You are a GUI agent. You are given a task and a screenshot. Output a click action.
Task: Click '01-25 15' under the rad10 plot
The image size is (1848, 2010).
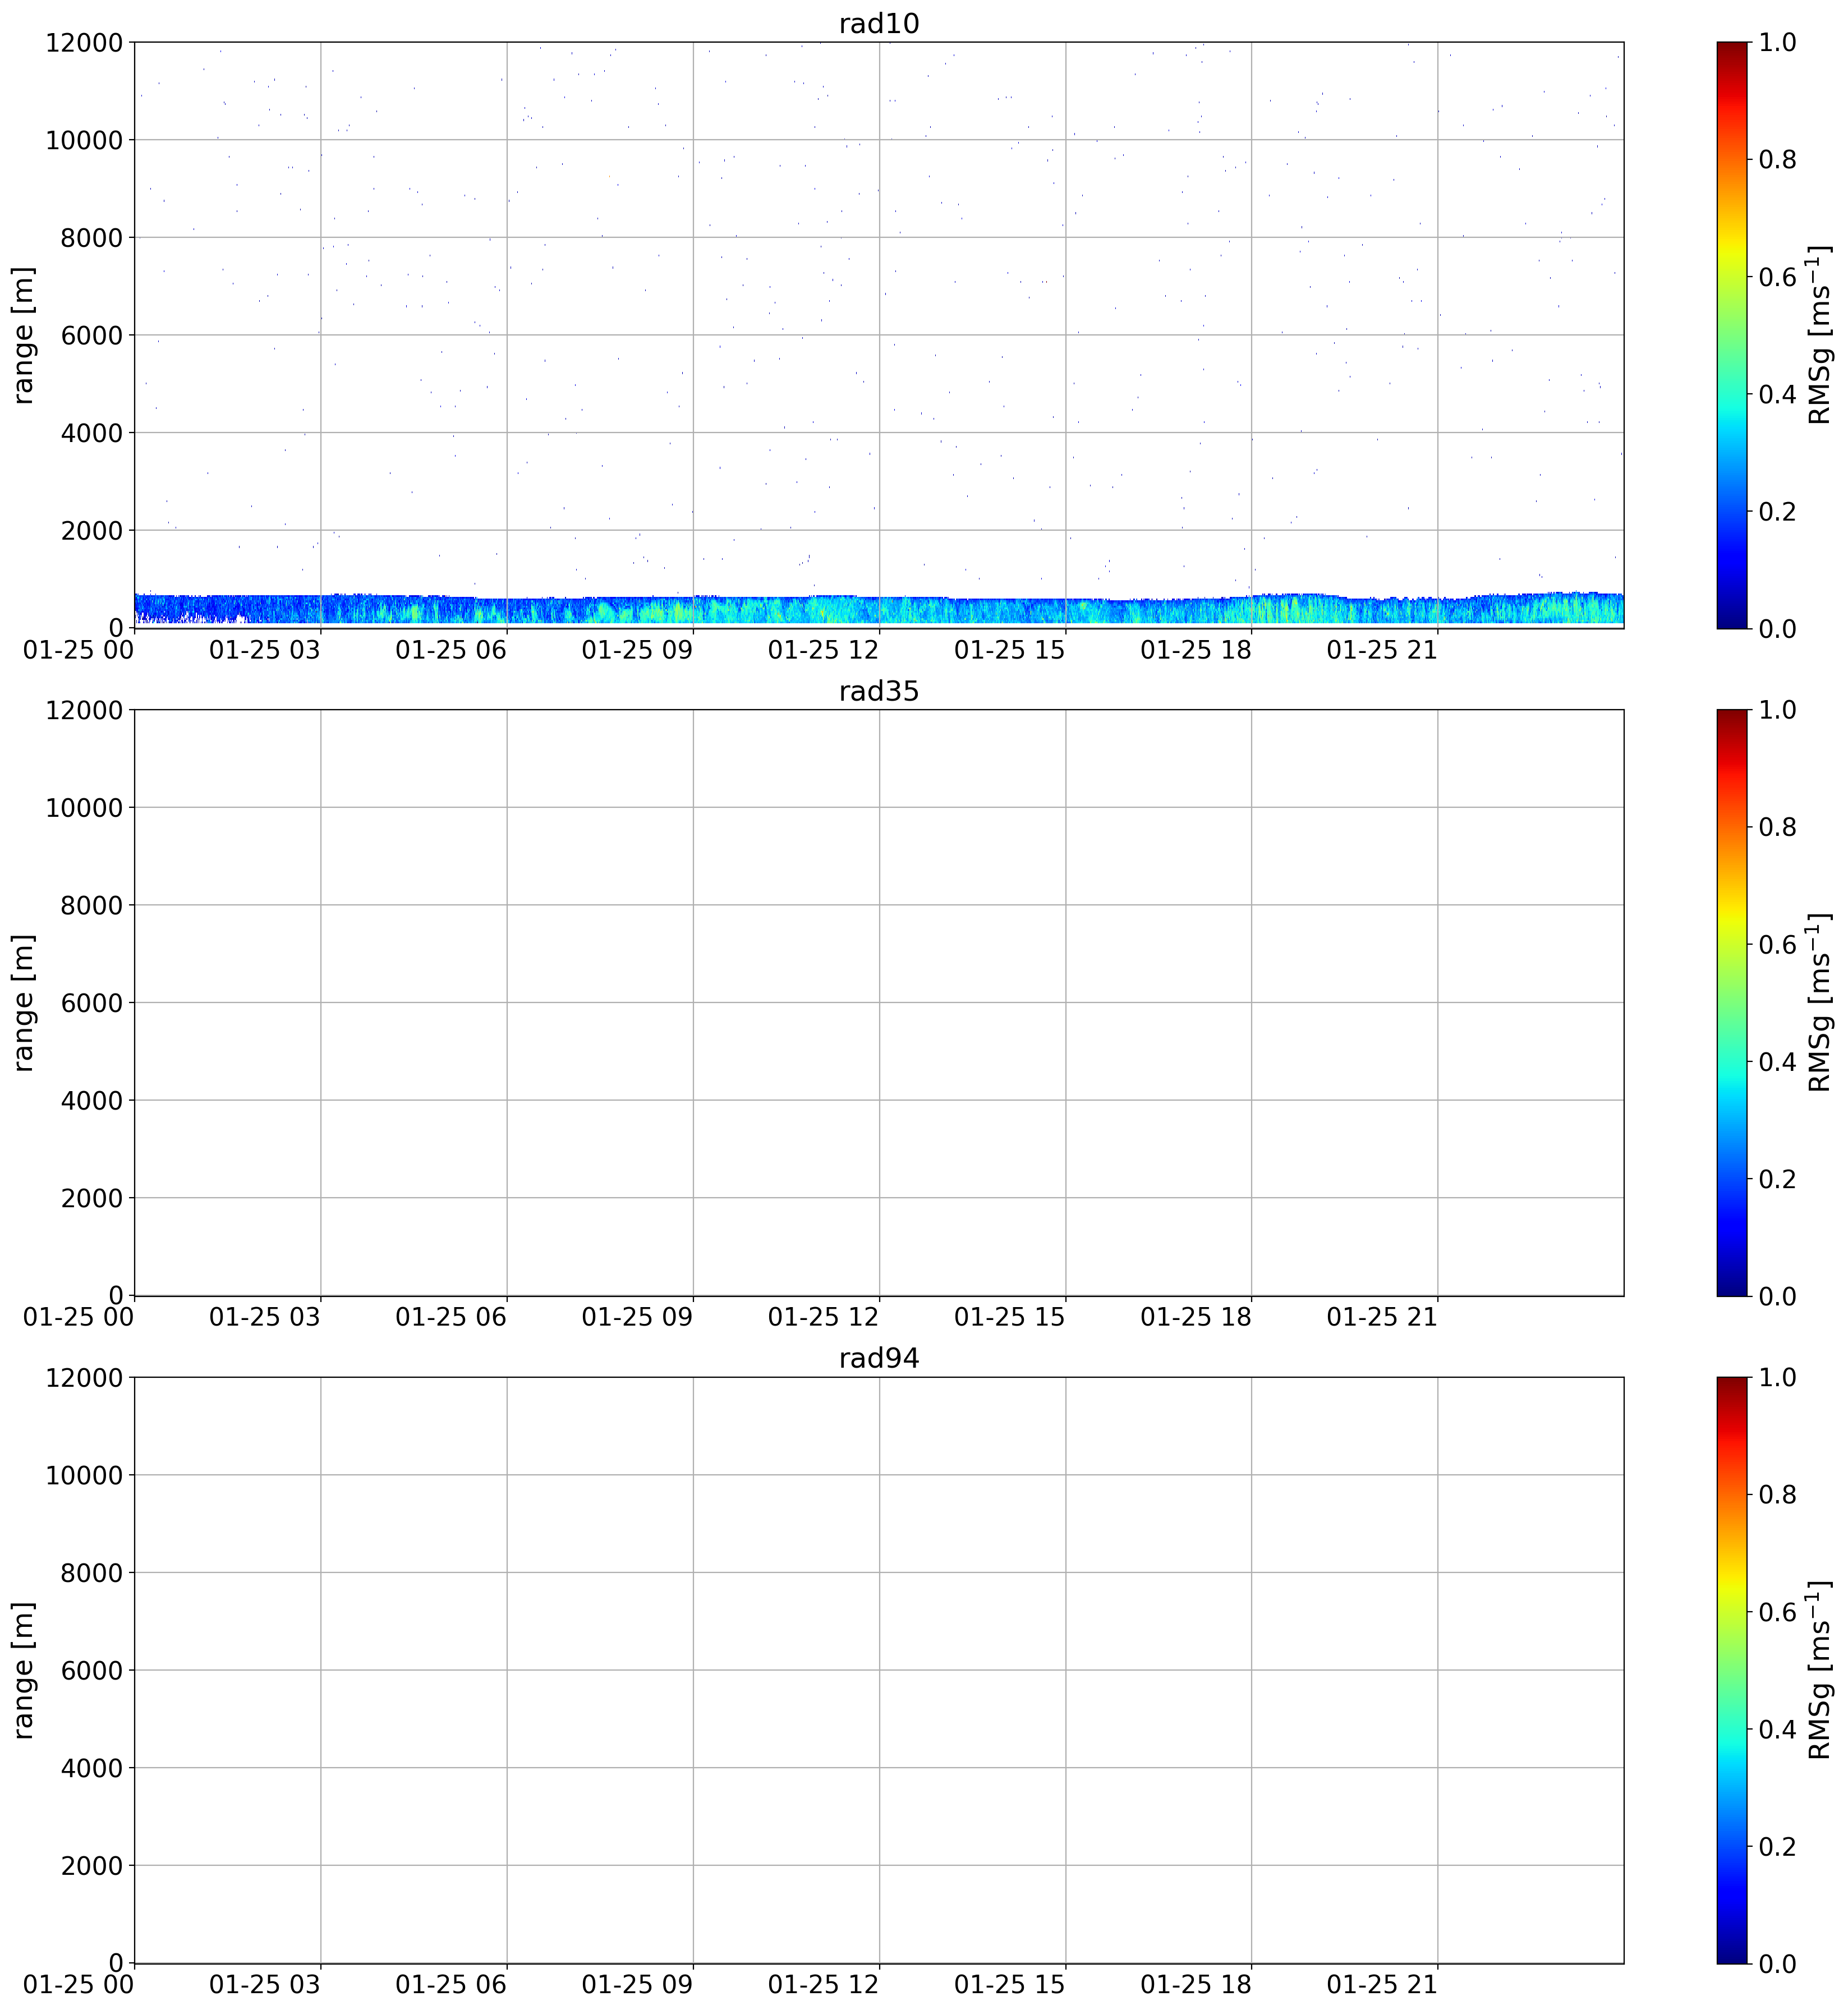tap(1009, 650)
